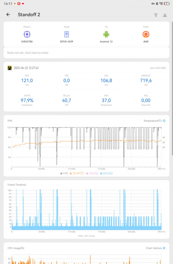Go back with the arrow icon
Viewport: 173px width, 264px height.
[x=8, y=15]
